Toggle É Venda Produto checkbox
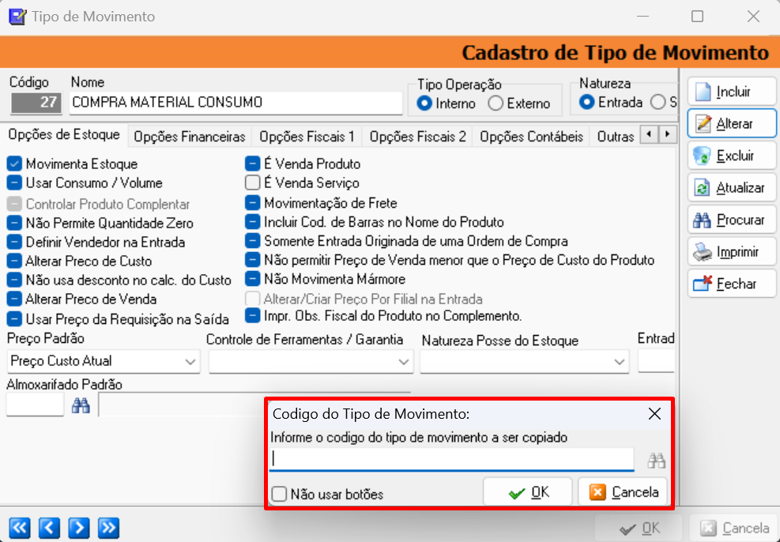780x542 pixels. tap(253, 164)
